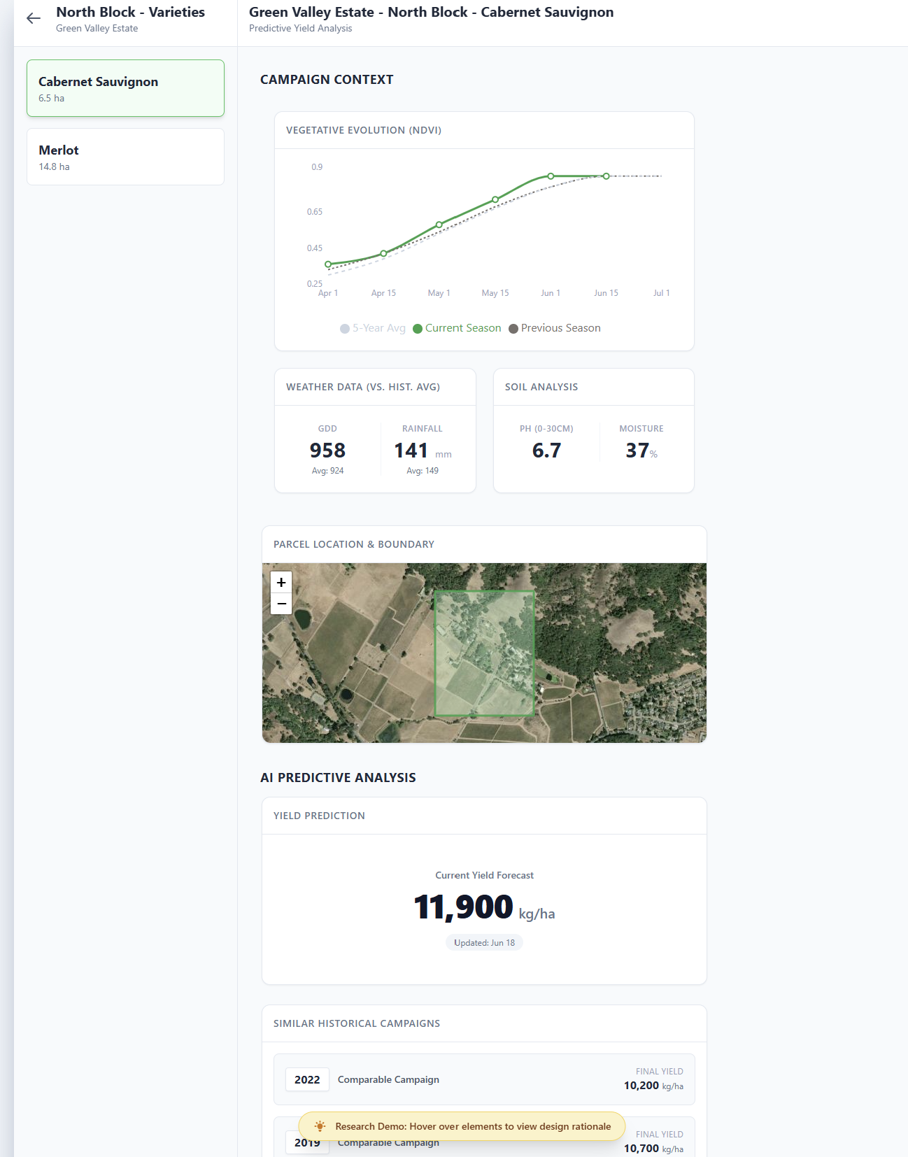Click the 11,900 kg/ha yield forecast
The height and width of the screenshot is (1157, 908).
click(x=464, y=907)
